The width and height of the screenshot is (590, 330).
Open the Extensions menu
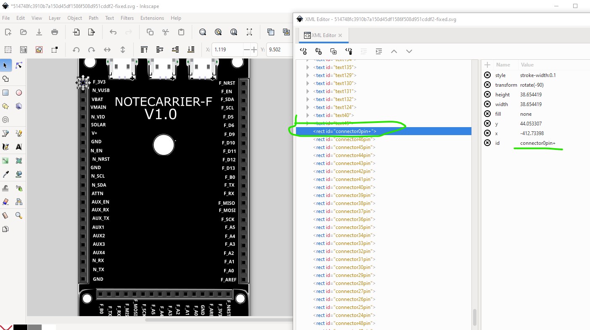(x=152, y=18)
